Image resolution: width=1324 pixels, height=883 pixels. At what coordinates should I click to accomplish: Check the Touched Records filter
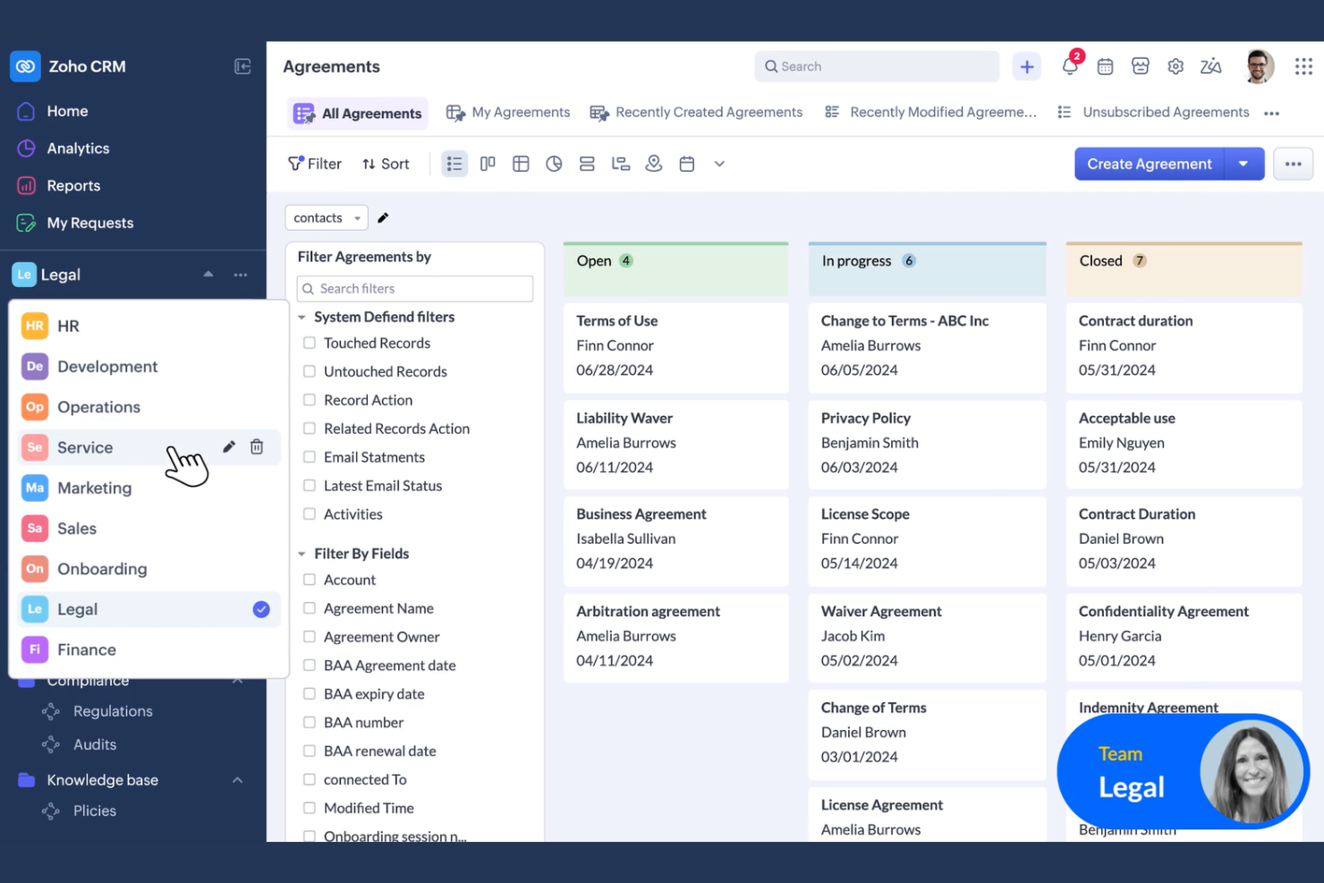[309, 343]
